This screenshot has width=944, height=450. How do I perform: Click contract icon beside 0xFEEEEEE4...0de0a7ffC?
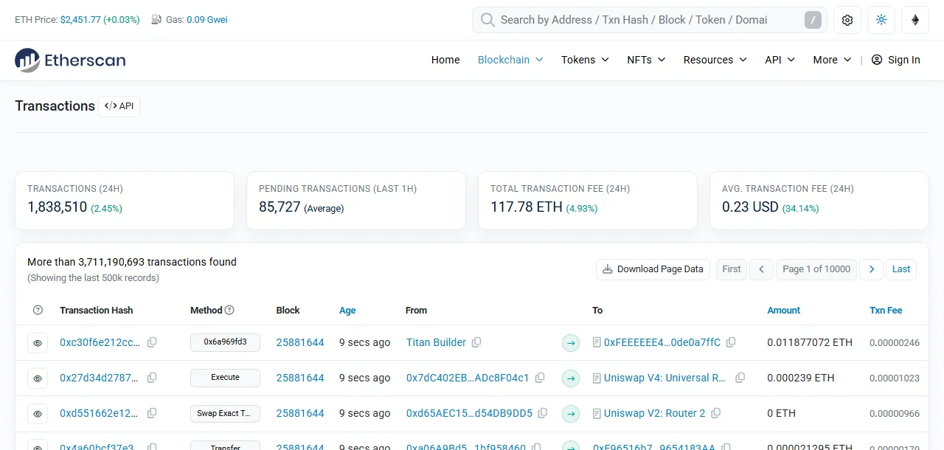tap(597, 342)
